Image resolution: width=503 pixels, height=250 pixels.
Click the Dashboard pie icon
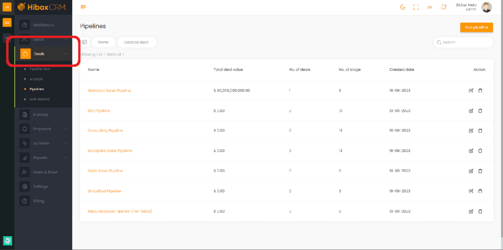(x=25, y=25)
